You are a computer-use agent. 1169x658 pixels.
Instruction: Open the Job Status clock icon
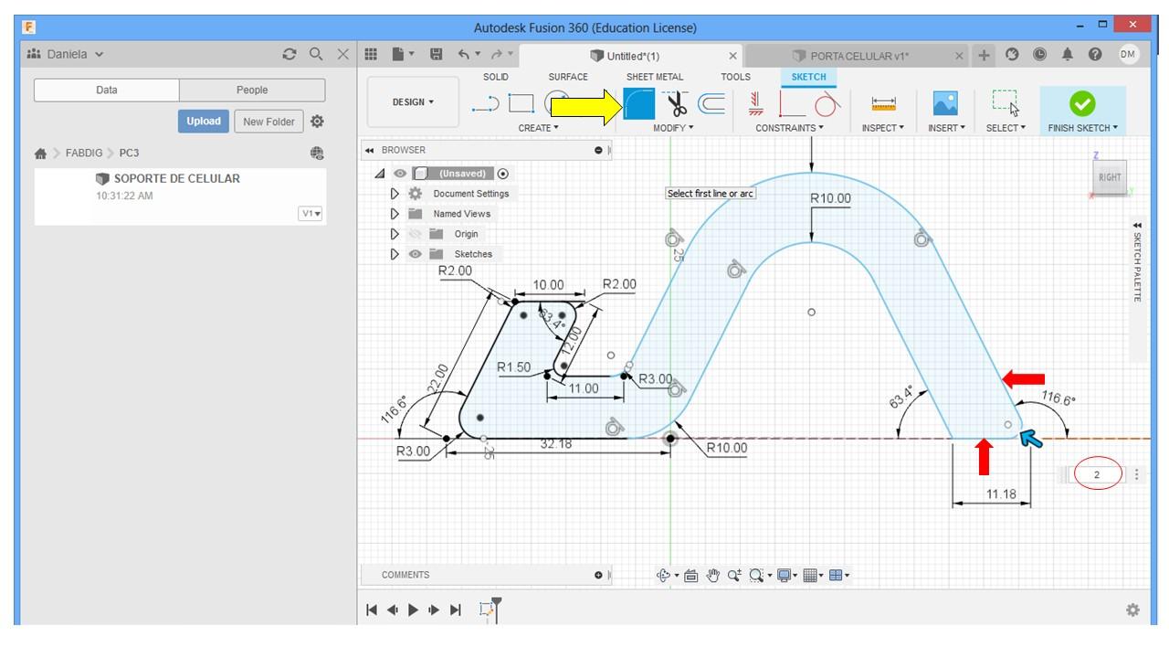(1040, 55)
